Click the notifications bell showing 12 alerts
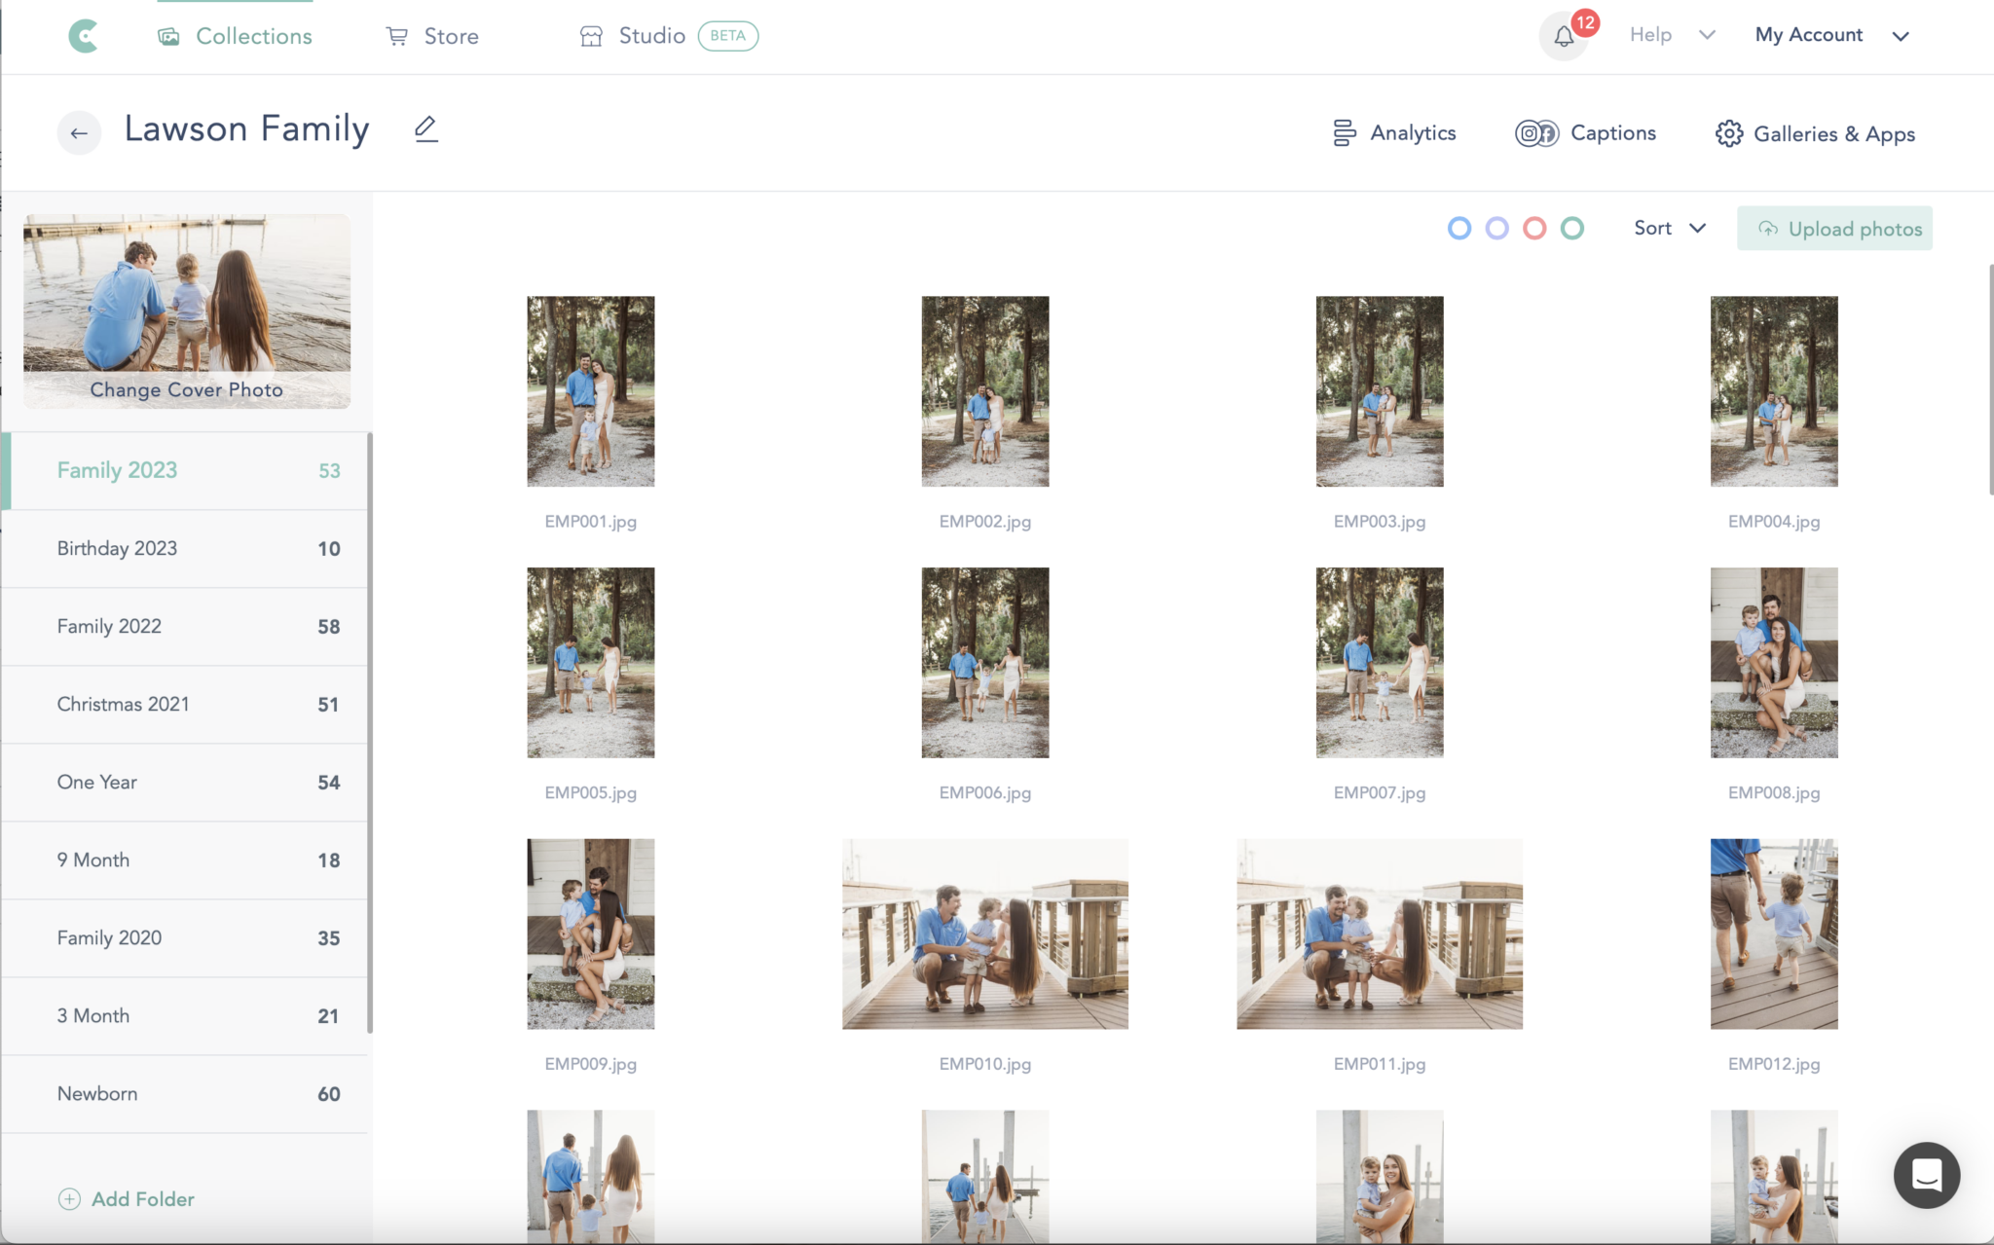This screenshot has height=1245, width=1994. (1563, 36)
